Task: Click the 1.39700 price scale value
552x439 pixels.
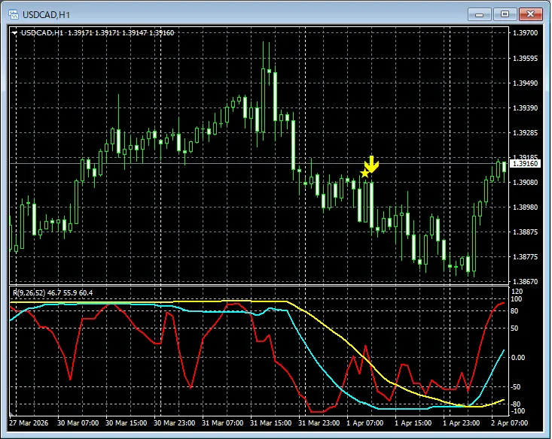Action: coord(525,33)
